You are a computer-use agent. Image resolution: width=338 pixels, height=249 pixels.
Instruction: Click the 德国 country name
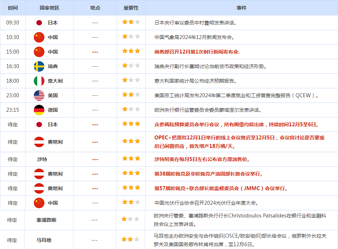[53, 110]
